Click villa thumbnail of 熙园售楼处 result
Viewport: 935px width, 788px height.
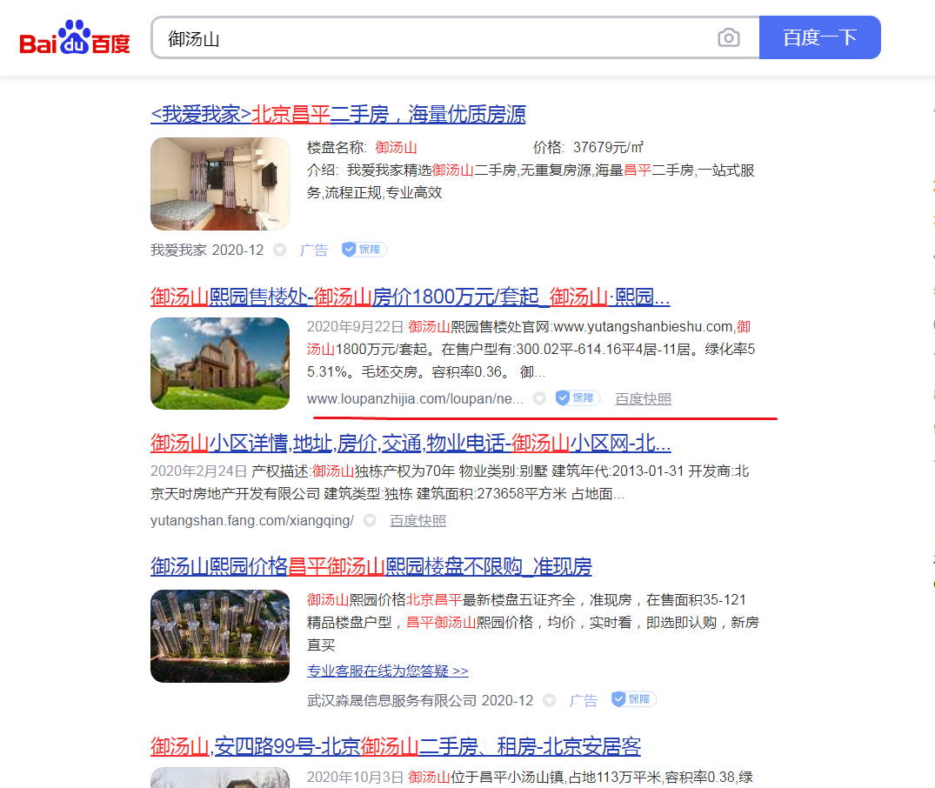click(x=220, y=364)
